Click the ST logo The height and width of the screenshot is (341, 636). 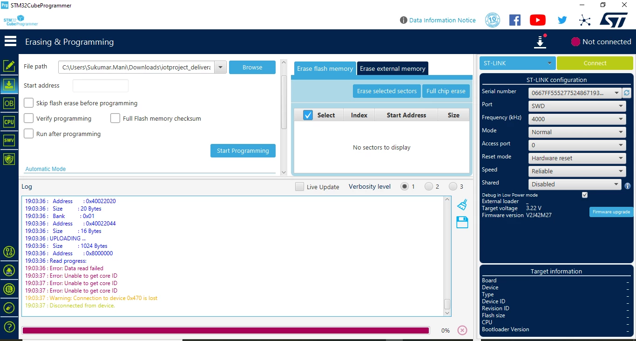pyautogui.click(x=614, y=20)
